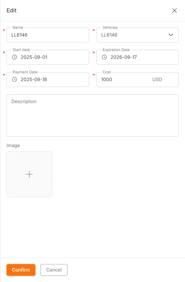The width and height of the screenshot is (185, 282).
Task: Click the close X icon of the Edit dialog
Action: [x=175, y=11]
